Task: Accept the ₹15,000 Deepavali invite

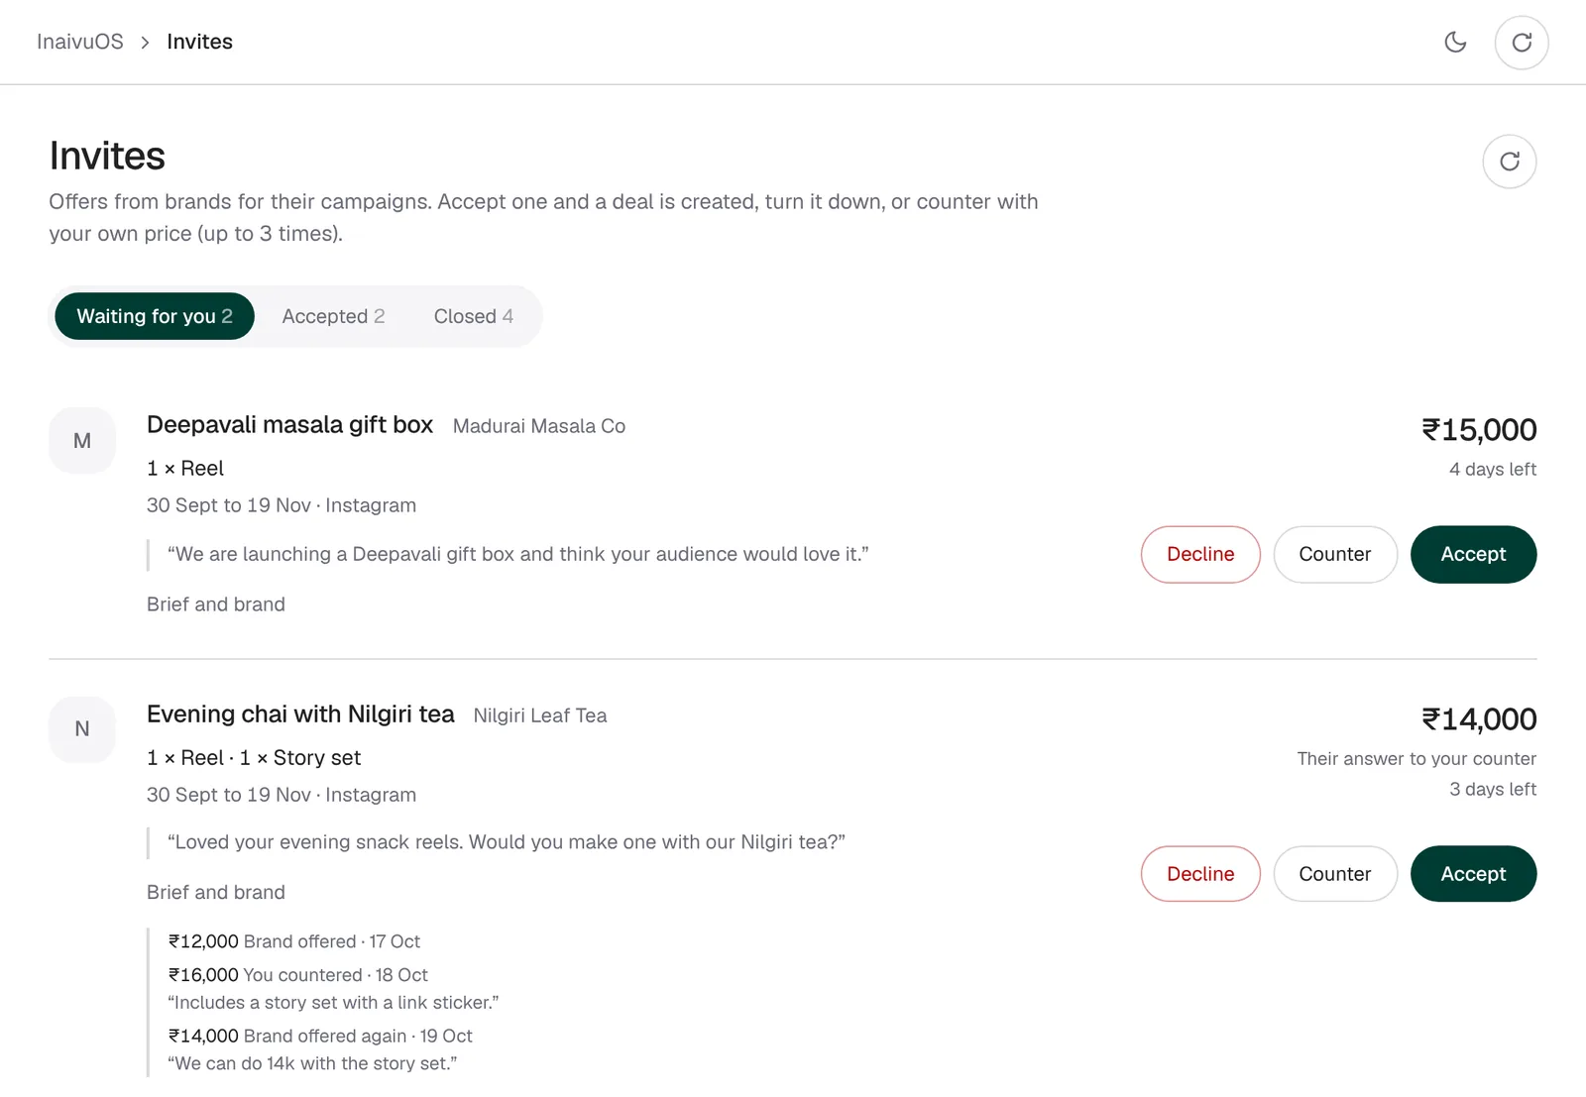Action: coord(1473,554)
